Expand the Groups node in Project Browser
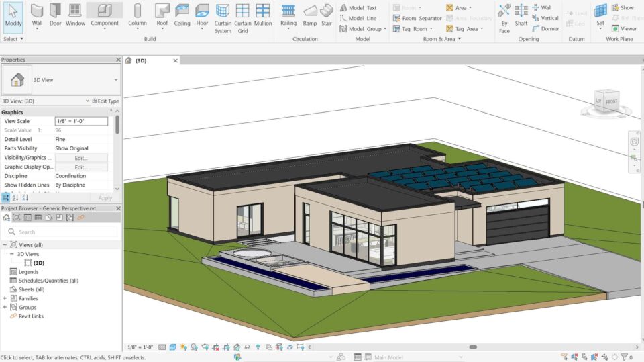644x362 pixels. tap(5, 307)
